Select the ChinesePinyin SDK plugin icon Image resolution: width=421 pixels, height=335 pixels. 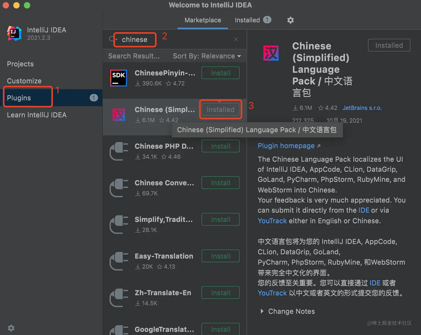point(119,78)
